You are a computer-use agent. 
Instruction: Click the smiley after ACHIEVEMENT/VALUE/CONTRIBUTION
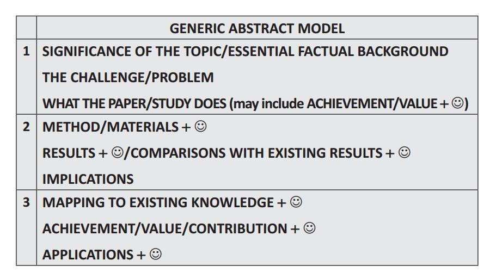309,228
